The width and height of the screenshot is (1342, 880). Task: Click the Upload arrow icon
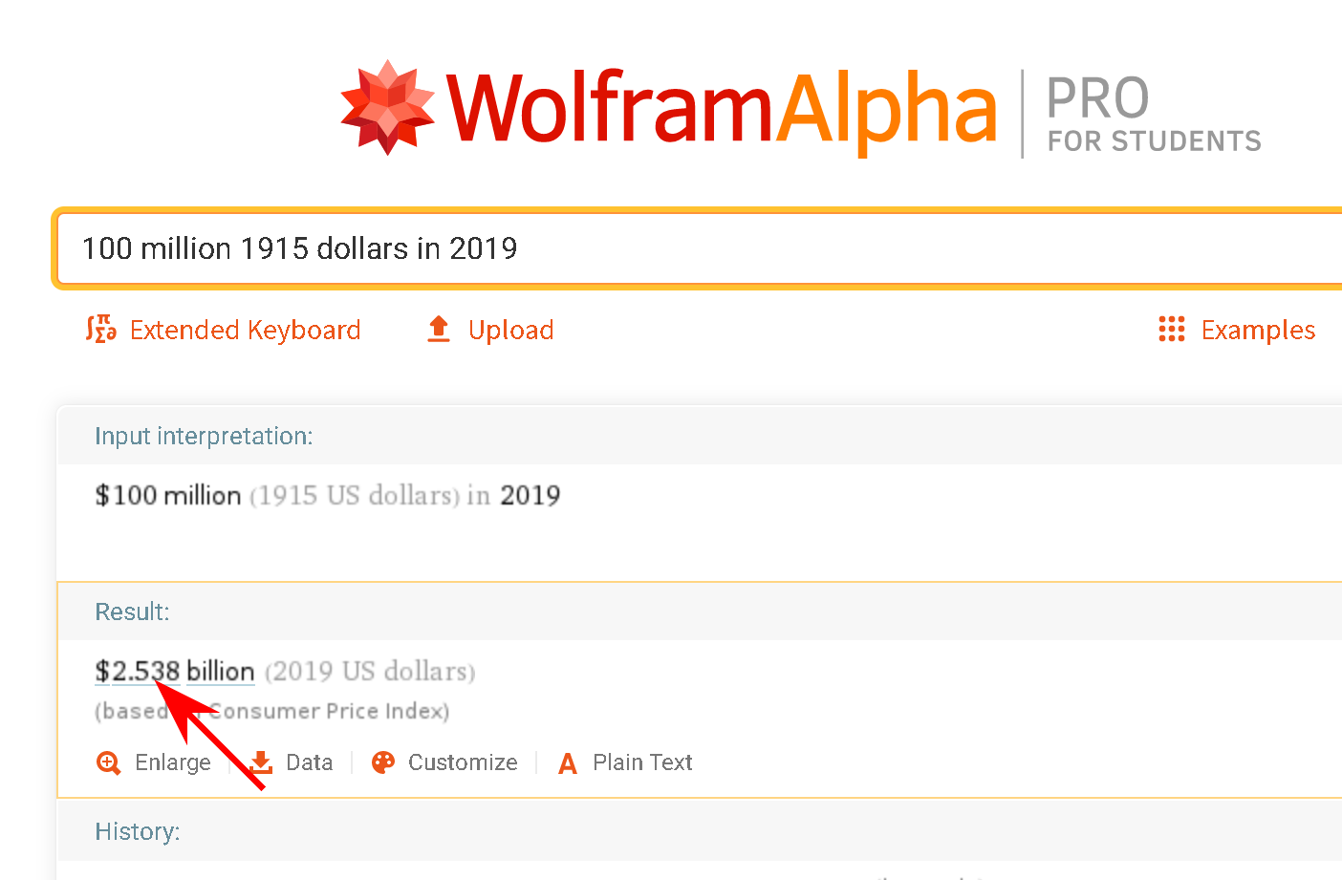(439, 330)
